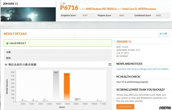Click the 11 results bar near 4000
The image size is (172, 110).
pyautogui.click(x=45, y=101)
